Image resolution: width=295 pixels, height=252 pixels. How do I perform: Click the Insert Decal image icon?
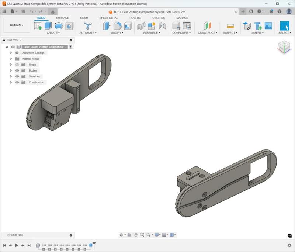[x=268, y=26]
